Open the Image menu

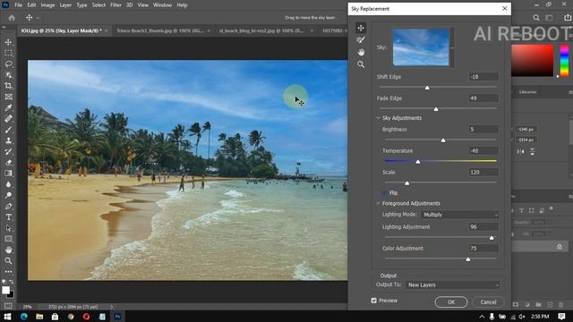[x=47, y=5]
